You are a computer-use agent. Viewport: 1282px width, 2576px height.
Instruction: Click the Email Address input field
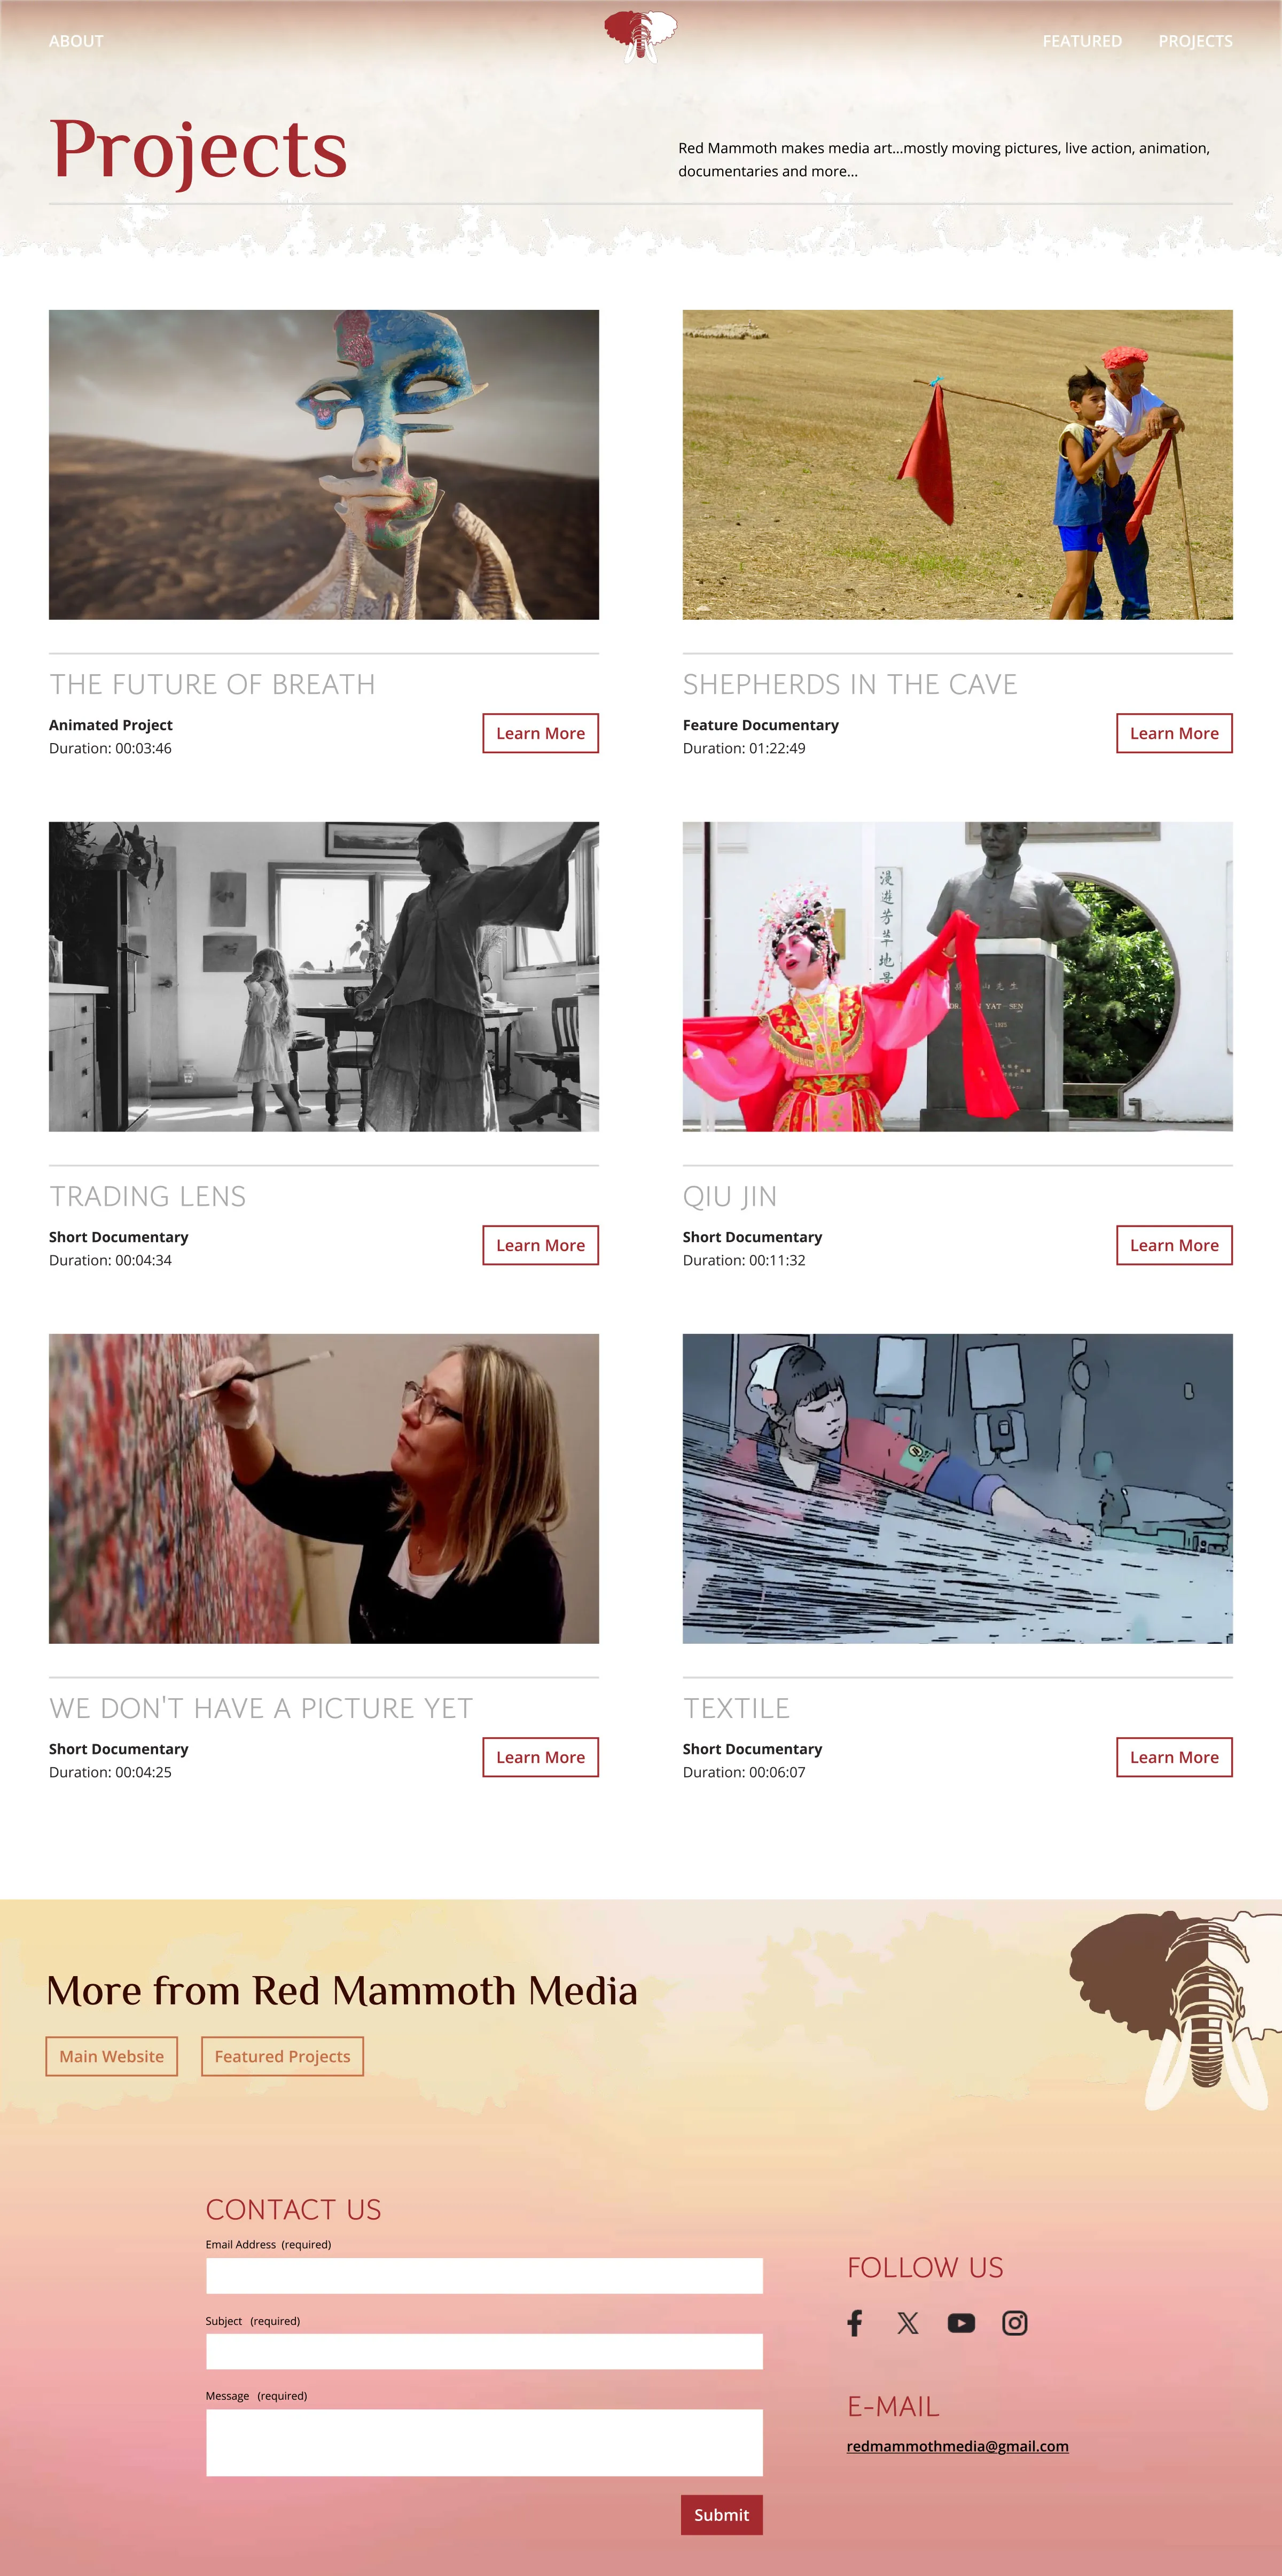pos(484,2276)
